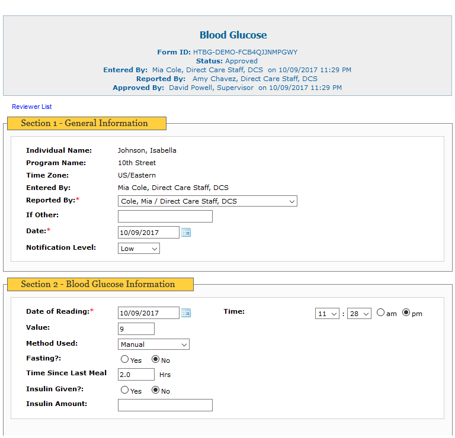
Task: Open the Reported By dropdown
Action: click(x=207, y=201)
